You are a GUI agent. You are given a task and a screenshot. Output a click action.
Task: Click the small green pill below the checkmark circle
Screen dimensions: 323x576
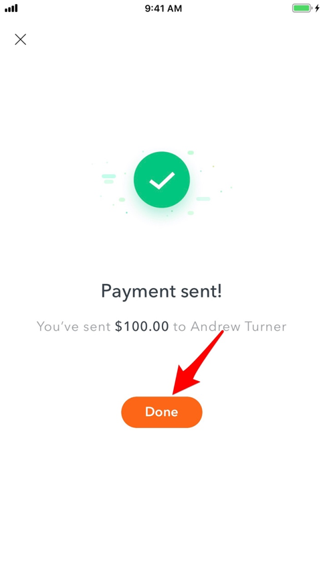click(191, 213)
